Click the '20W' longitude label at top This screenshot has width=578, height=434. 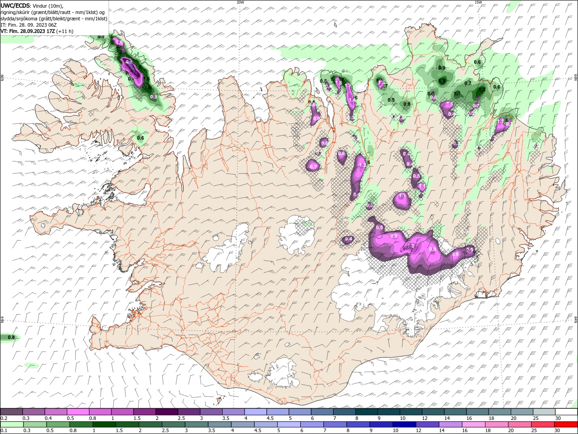240,2
